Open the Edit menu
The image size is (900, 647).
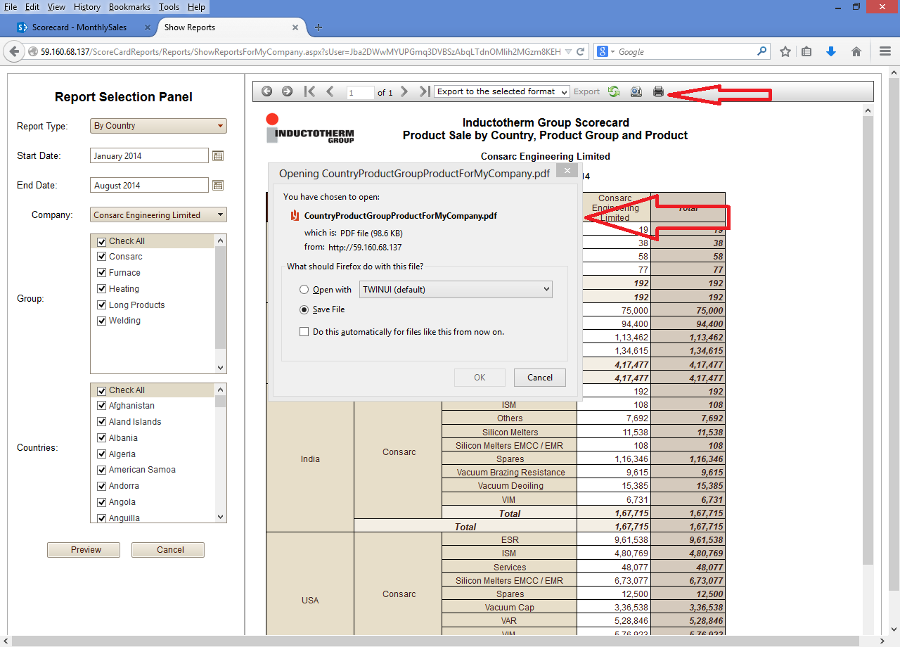coord(32,6)
